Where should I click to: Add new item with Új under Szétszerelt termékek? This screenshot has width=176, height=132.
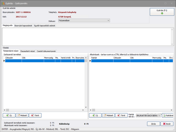click(9, 116)
